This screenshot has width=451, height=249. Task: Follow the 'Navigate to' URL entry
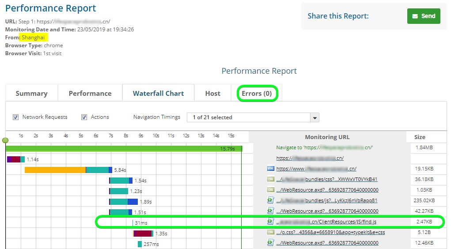(325, 148)
